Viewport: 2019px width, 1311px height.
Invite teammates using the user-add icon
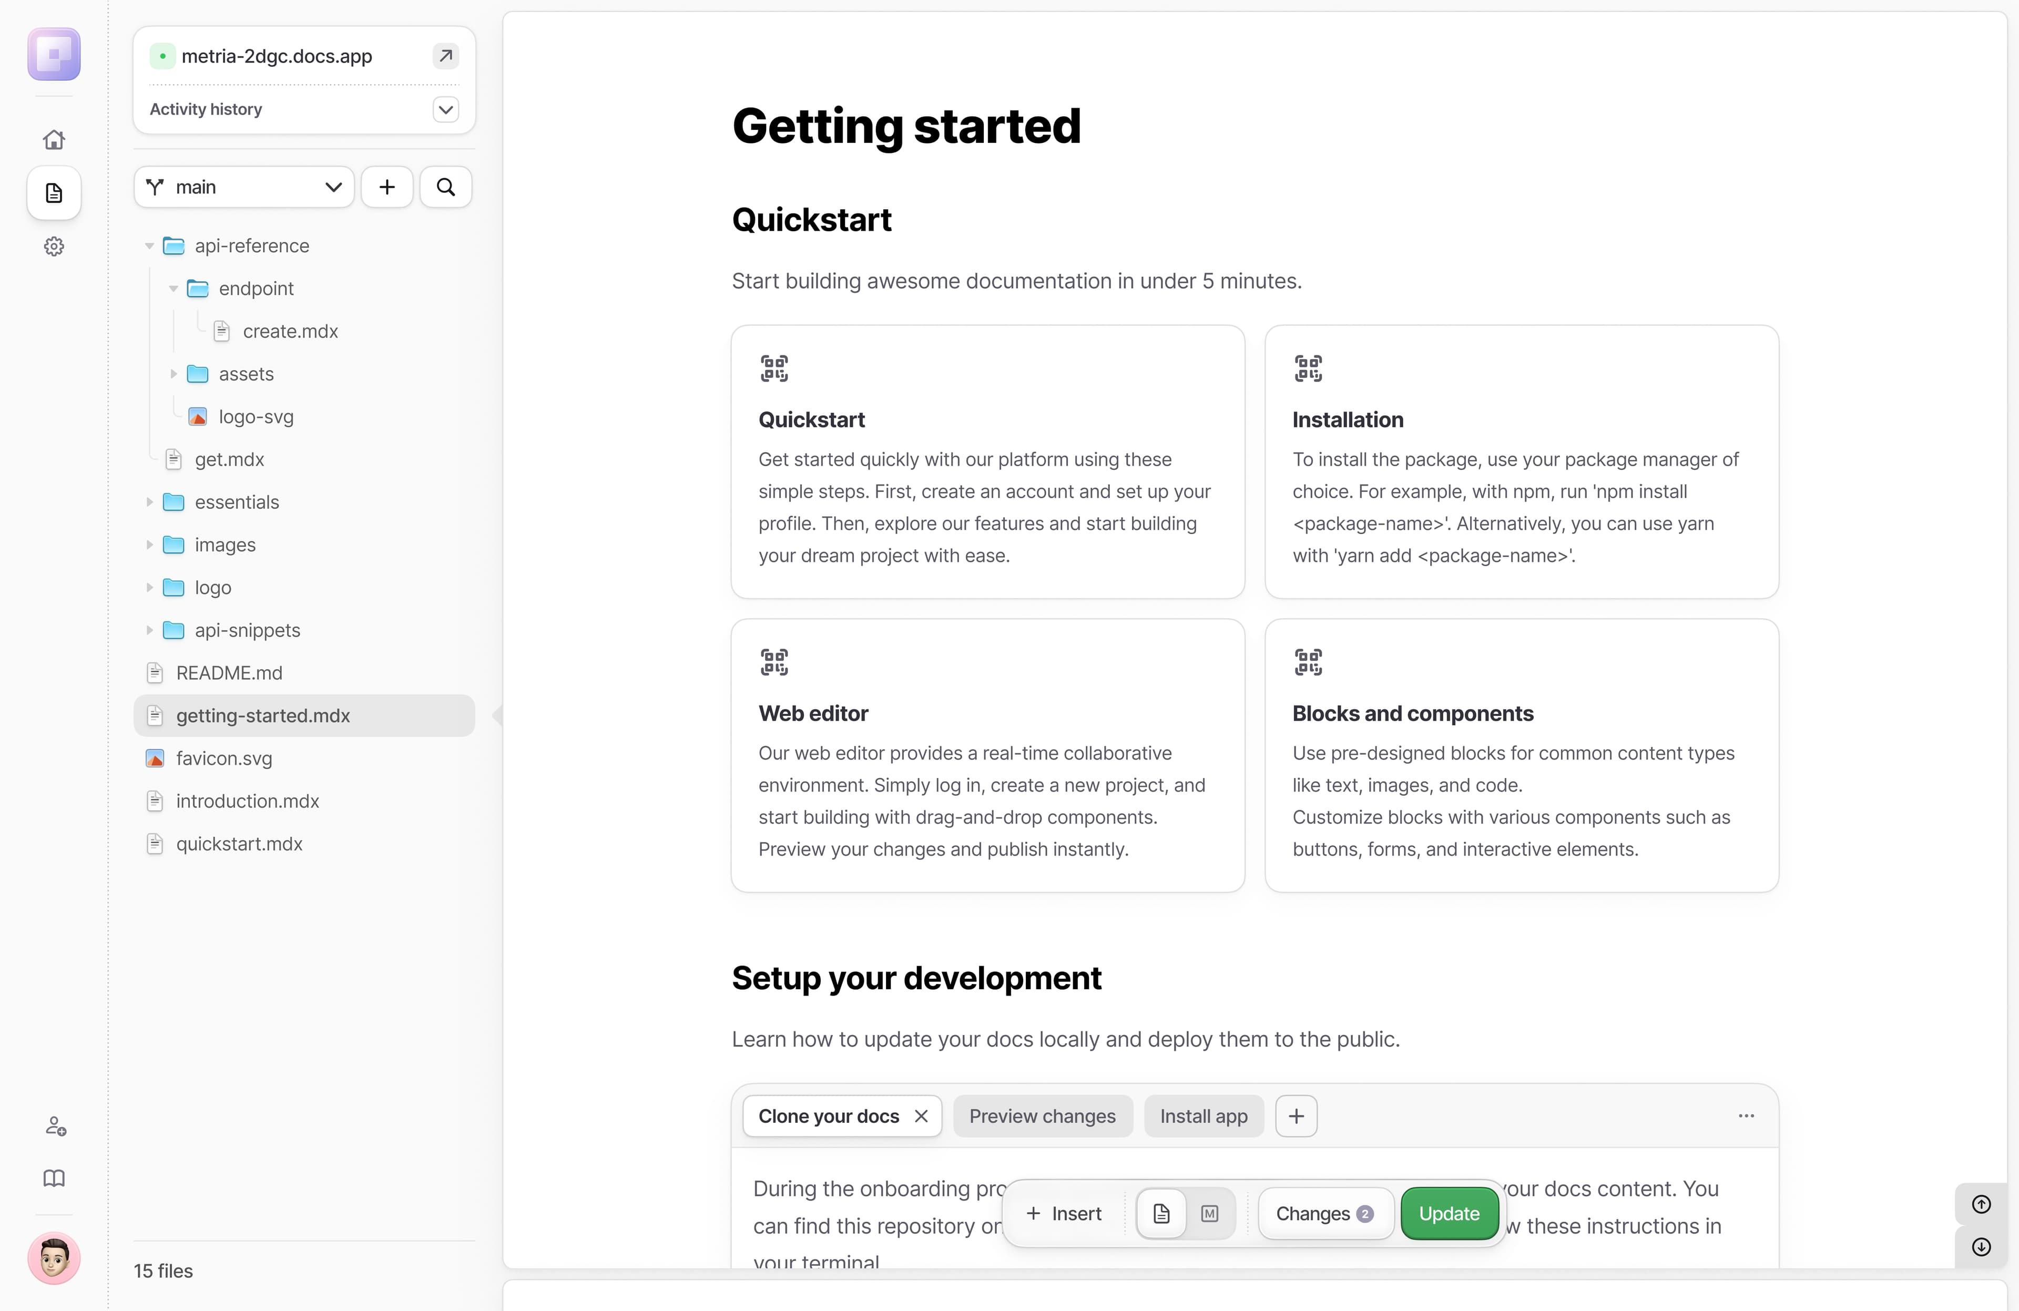(x=54, y=1126)
